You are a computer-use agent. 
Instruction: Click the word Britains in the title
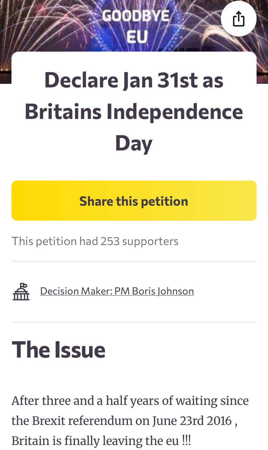[x=63, y=112]
